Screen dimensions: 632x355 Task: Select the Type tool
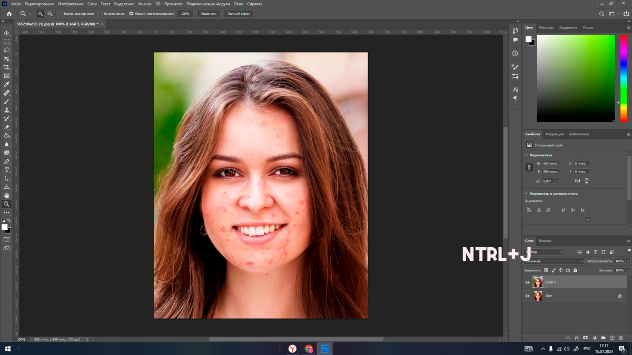(7, 170)
